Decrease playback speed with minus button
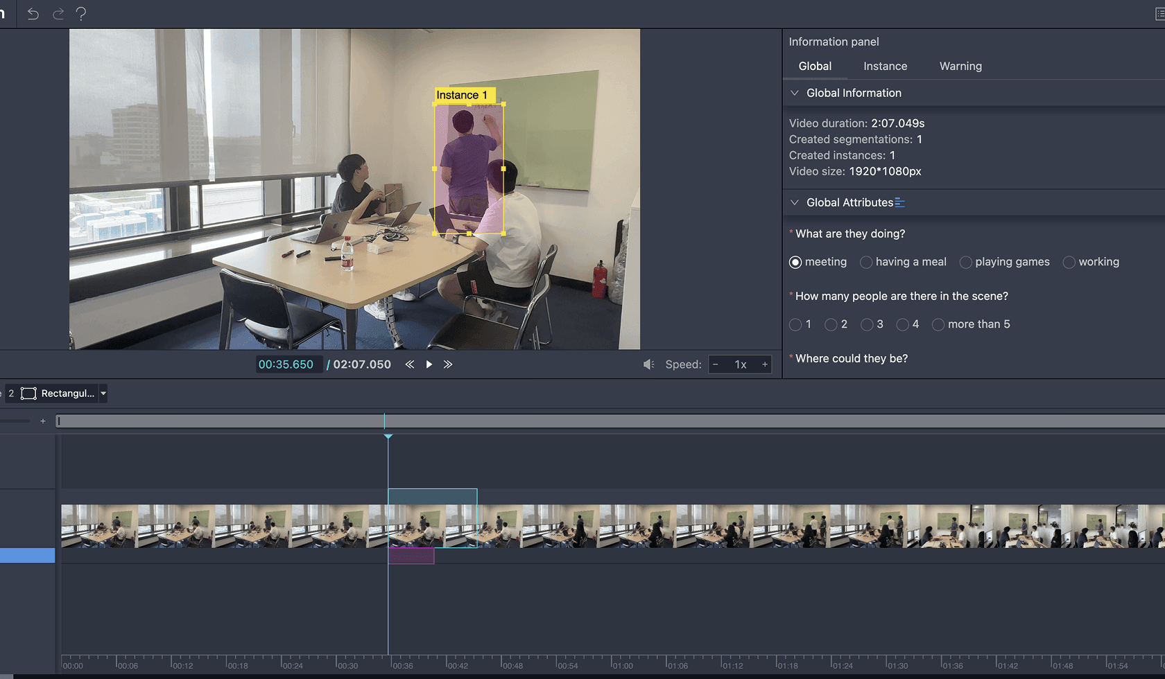1165x679 pixels. [716, 364]
